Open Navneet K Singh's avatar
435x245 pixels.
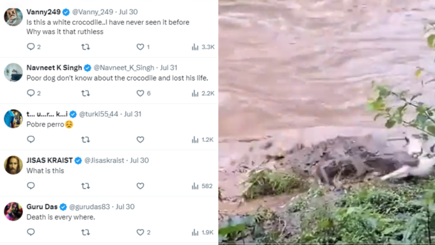click(x=13, y=72)
